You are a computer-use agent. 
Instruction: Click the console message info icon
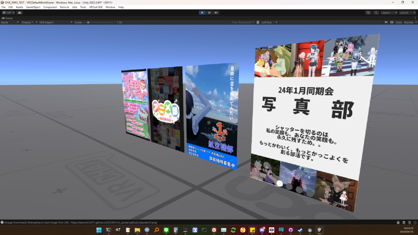(2, 222)
